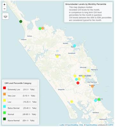This screenshot has width=115, height=127.
Task: Click the cyan Below Normal legend swatch
Action: 4,107
